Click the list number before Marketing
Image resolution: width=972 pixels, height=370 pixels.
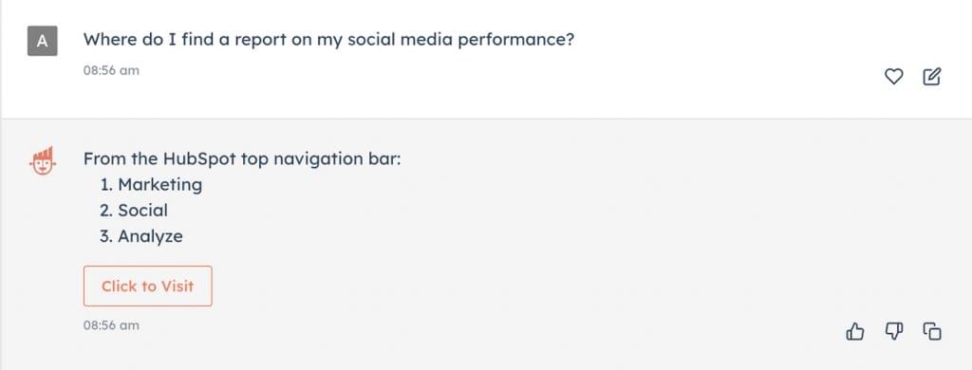[106, 185]
